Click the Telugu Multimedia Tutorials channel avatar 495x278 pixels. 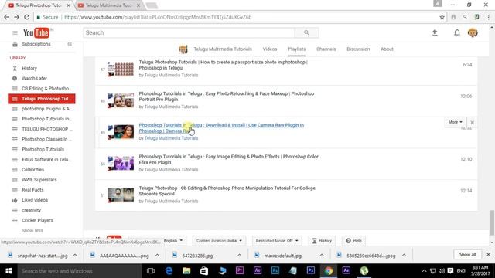coord(183,49)
